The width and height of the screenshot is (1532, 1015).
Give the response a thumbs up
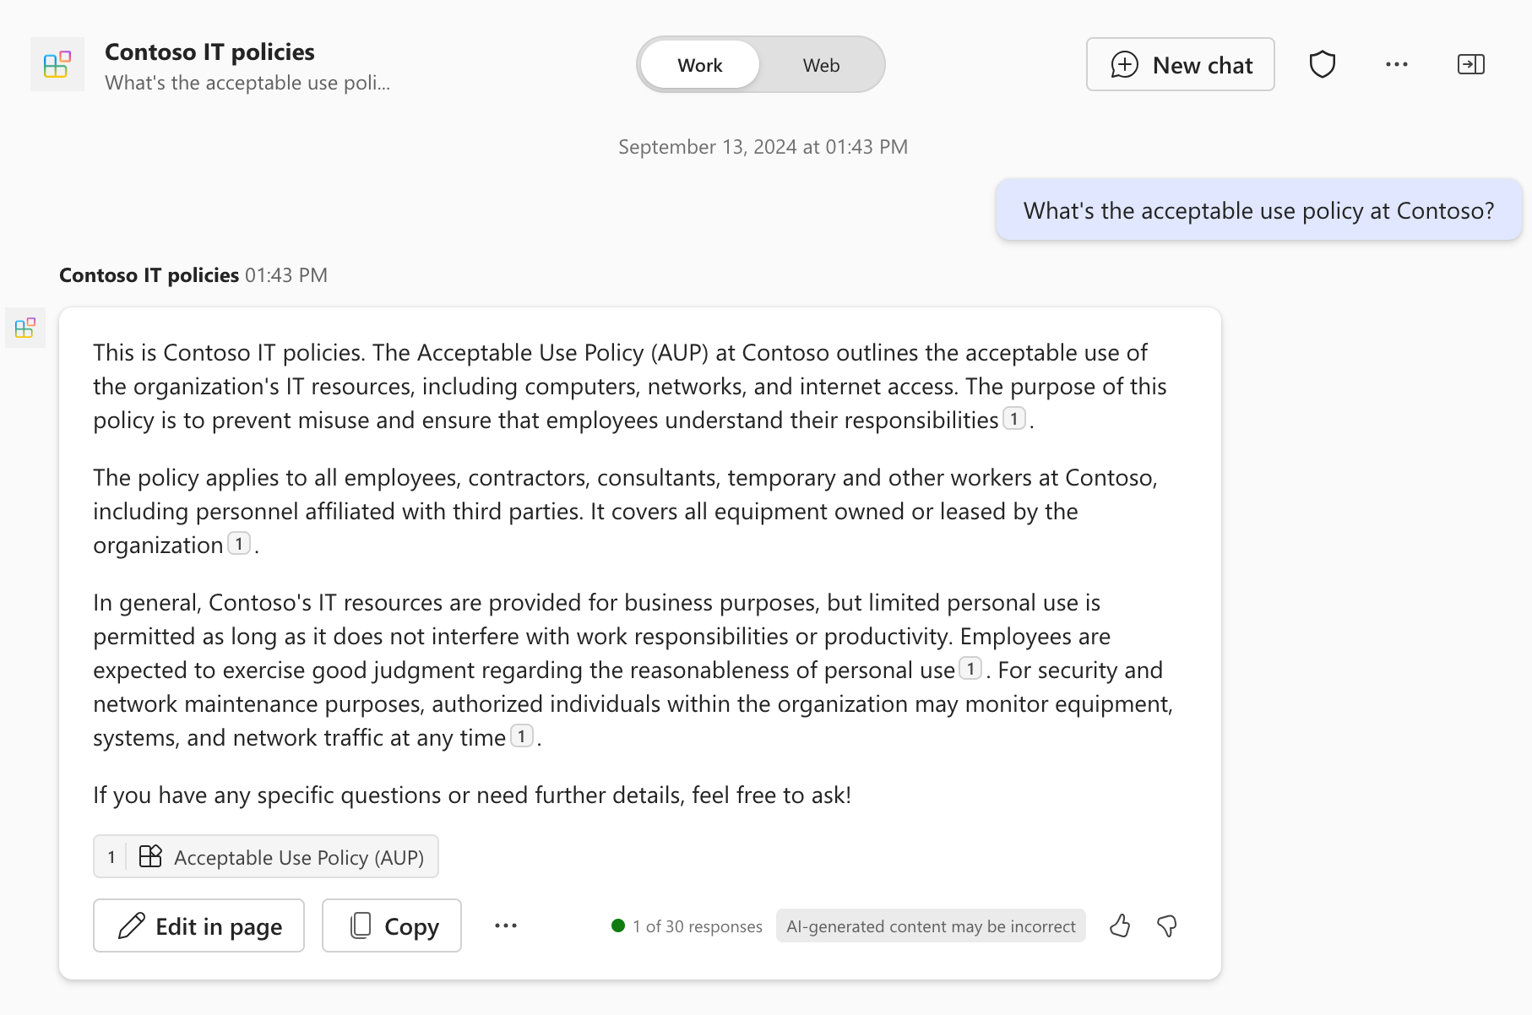click(1121, 925)
